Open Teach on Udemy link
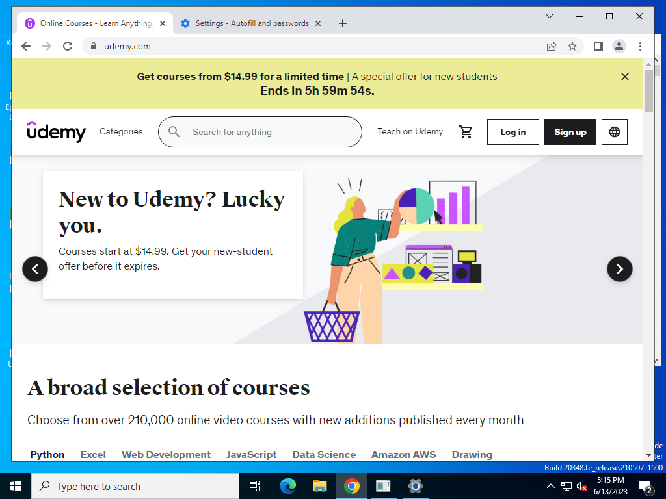The width and height of the screenshot is (666, 499). click(x=410, y=131)
